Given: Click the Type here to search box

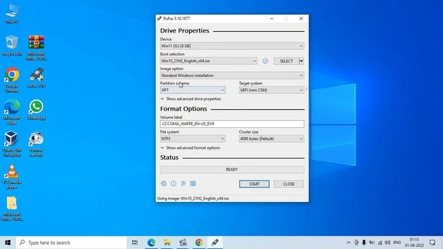Looking at the screenshot, I should [x=71, y=243].
